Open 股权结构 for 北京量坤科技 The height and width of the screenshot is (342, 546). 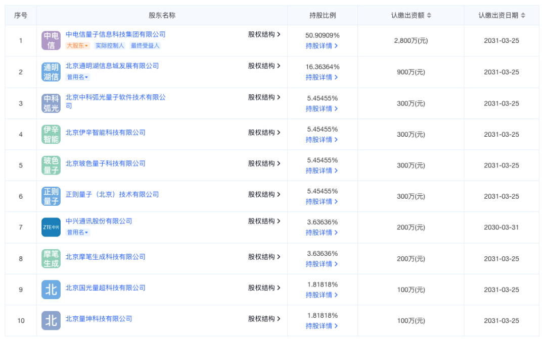pos(264,319)
